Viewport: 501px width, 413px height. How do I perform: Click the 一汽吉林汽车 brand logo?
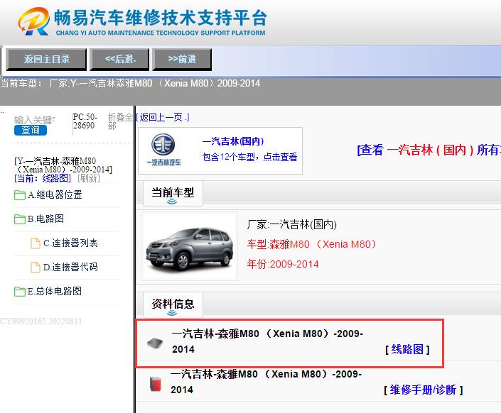click(163, 150)
